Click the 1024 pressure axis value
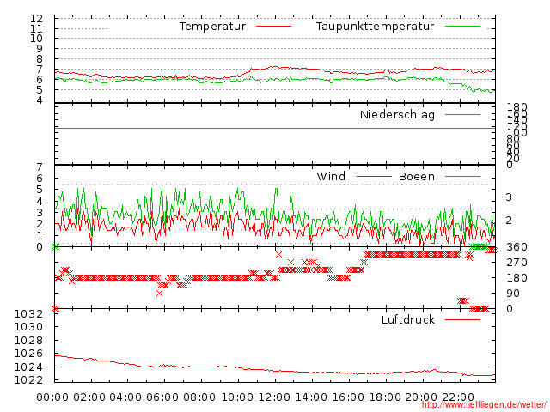The image size is (550, 412). 28,367
